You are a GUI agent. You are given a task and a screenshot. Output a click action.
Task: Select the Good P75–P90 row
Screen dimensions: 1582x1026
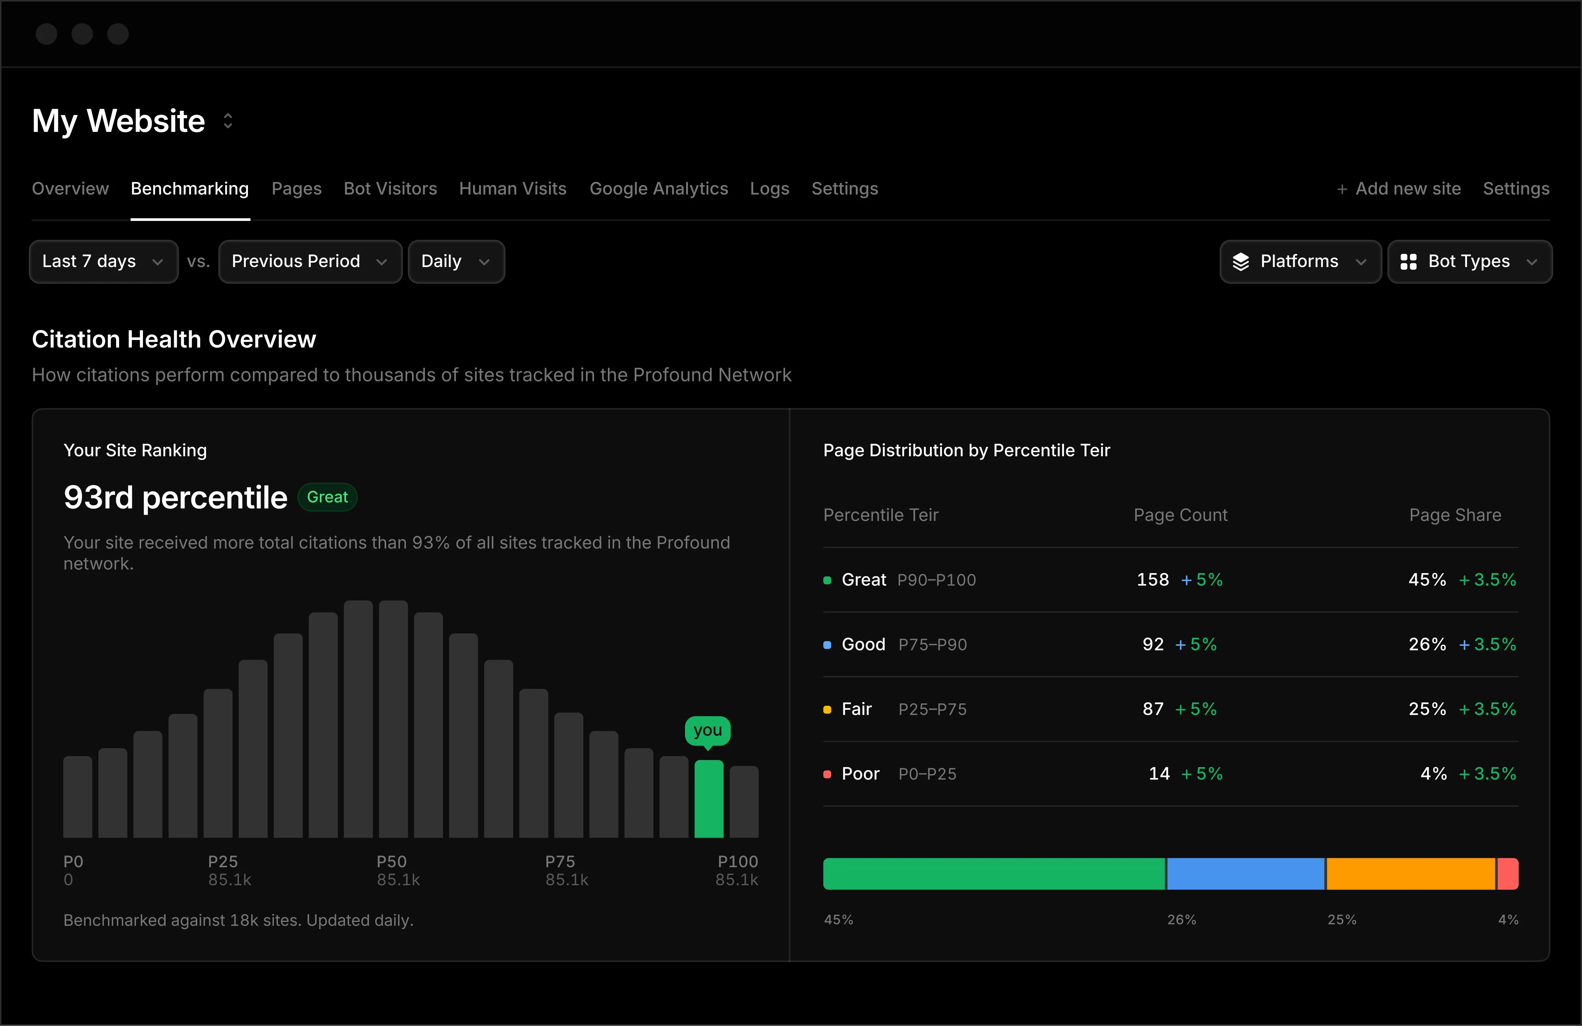click(x=1170, y=644)
